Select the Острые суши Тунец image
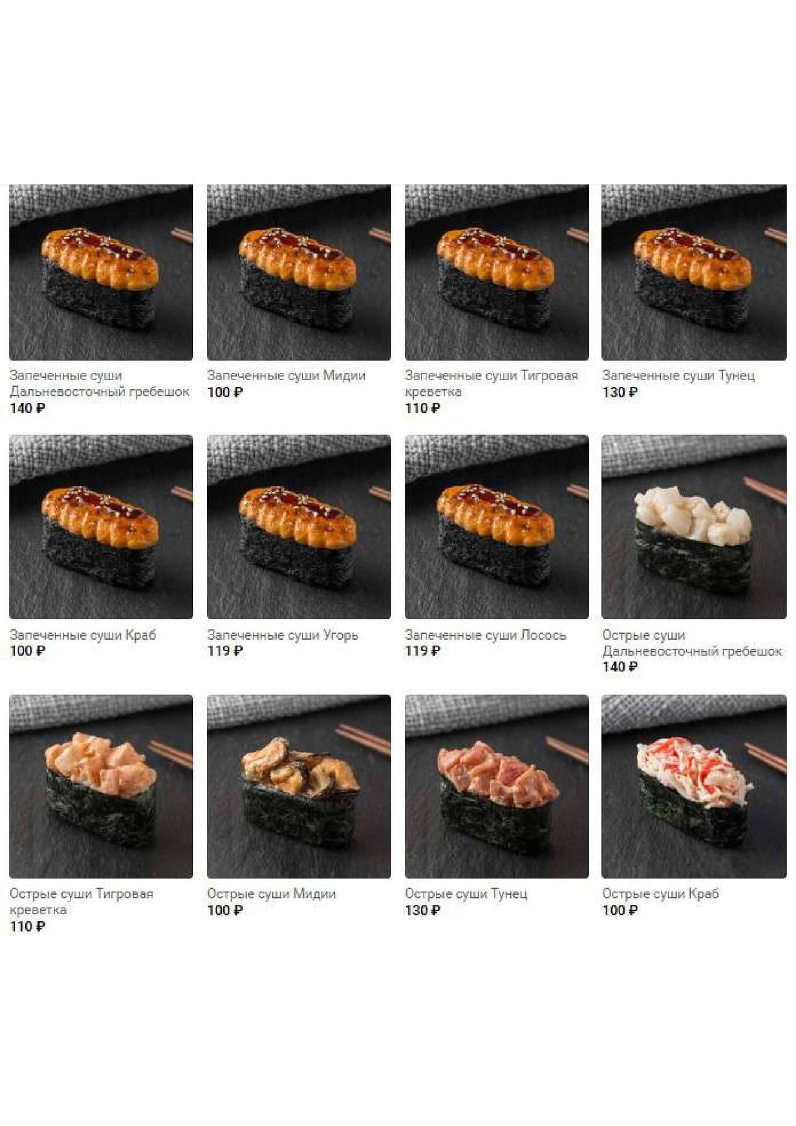Image resolution: width=796 pixels, height=1126 pixels. (496, 786)
